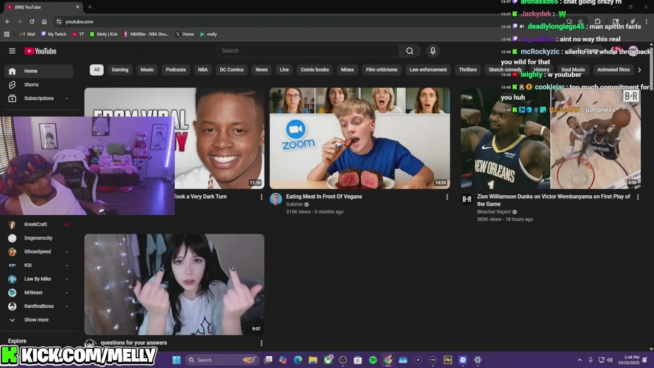Show hidden system tray icons chevron
The height and width of the screenshot is (368, 654).
pyautogui.click(x=579, y=360)
